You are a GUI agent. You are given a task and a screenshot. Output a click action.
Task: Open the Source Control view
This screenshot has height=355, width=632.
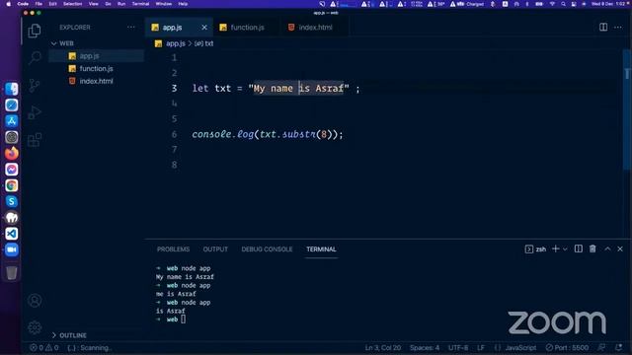tap(35, 85)
